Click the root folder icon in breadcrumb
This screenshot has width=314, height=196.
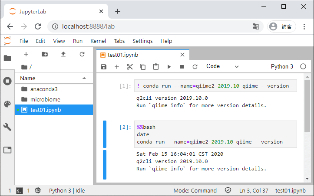(x=24, y=67)
